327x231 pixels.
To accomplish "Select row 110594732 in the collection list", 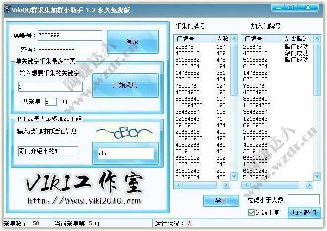I will (x=202, y=105).
